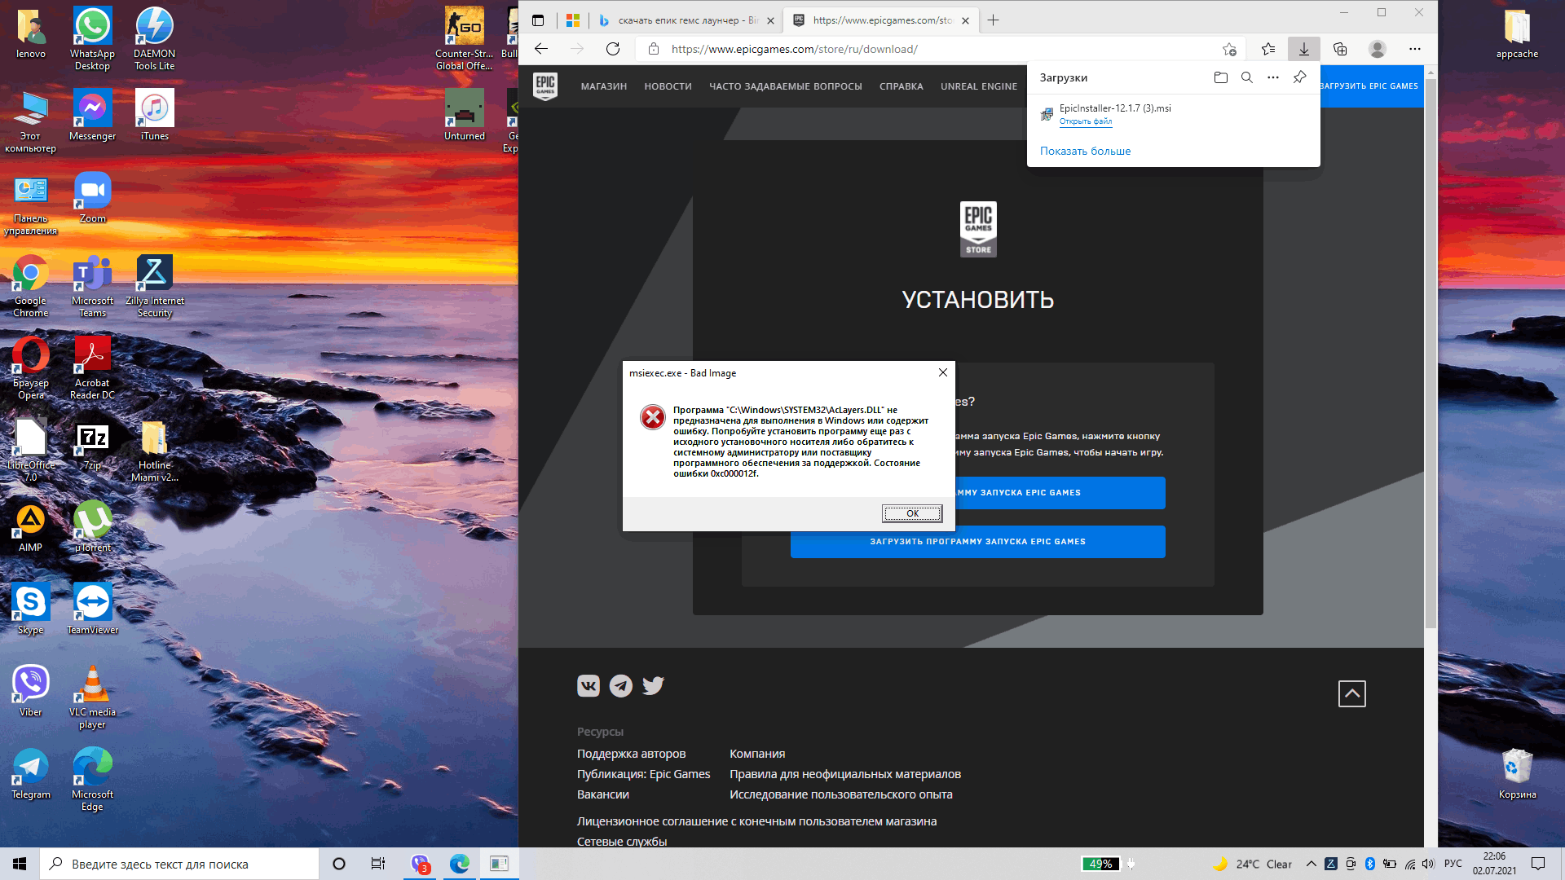Click OK to dismiss Bad Image error
Screen dimensions: 1565x880
tap(911, 513)
